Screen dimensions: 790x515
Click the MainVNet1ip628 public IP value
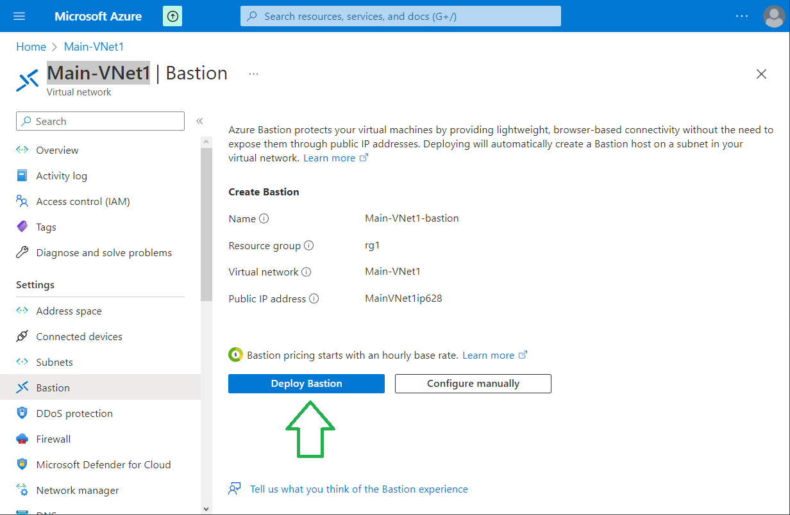click(x=403, y=298)
